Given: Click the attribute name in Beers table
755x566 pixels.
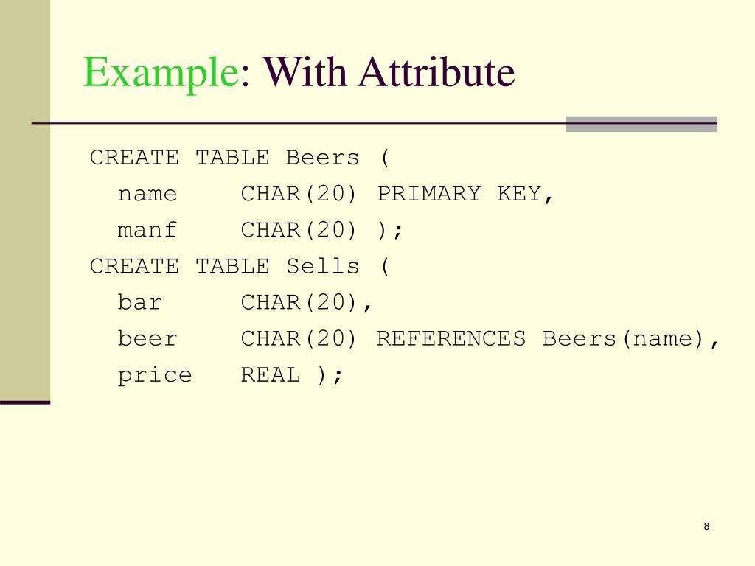Looking at the screenshot, I should [147, 195].
